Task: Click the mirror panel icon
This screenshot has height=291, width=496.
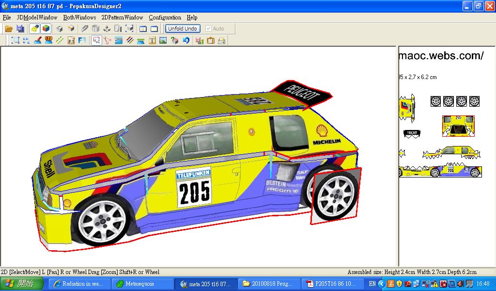Action: [118, 29]
